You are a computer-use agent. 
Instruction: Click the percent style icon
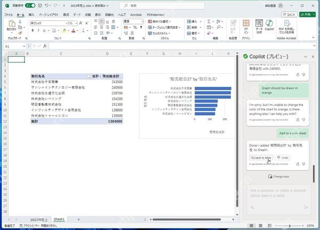click(135, 27)
